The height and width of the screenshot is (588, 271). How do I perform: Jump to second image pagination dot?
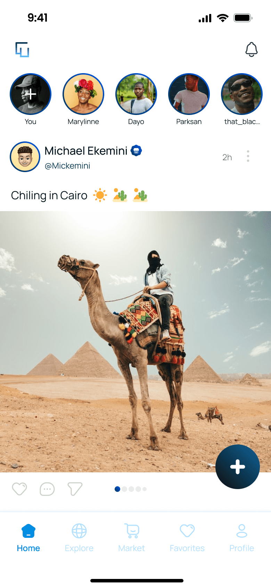pyautogui.click(x=124, y=489)
